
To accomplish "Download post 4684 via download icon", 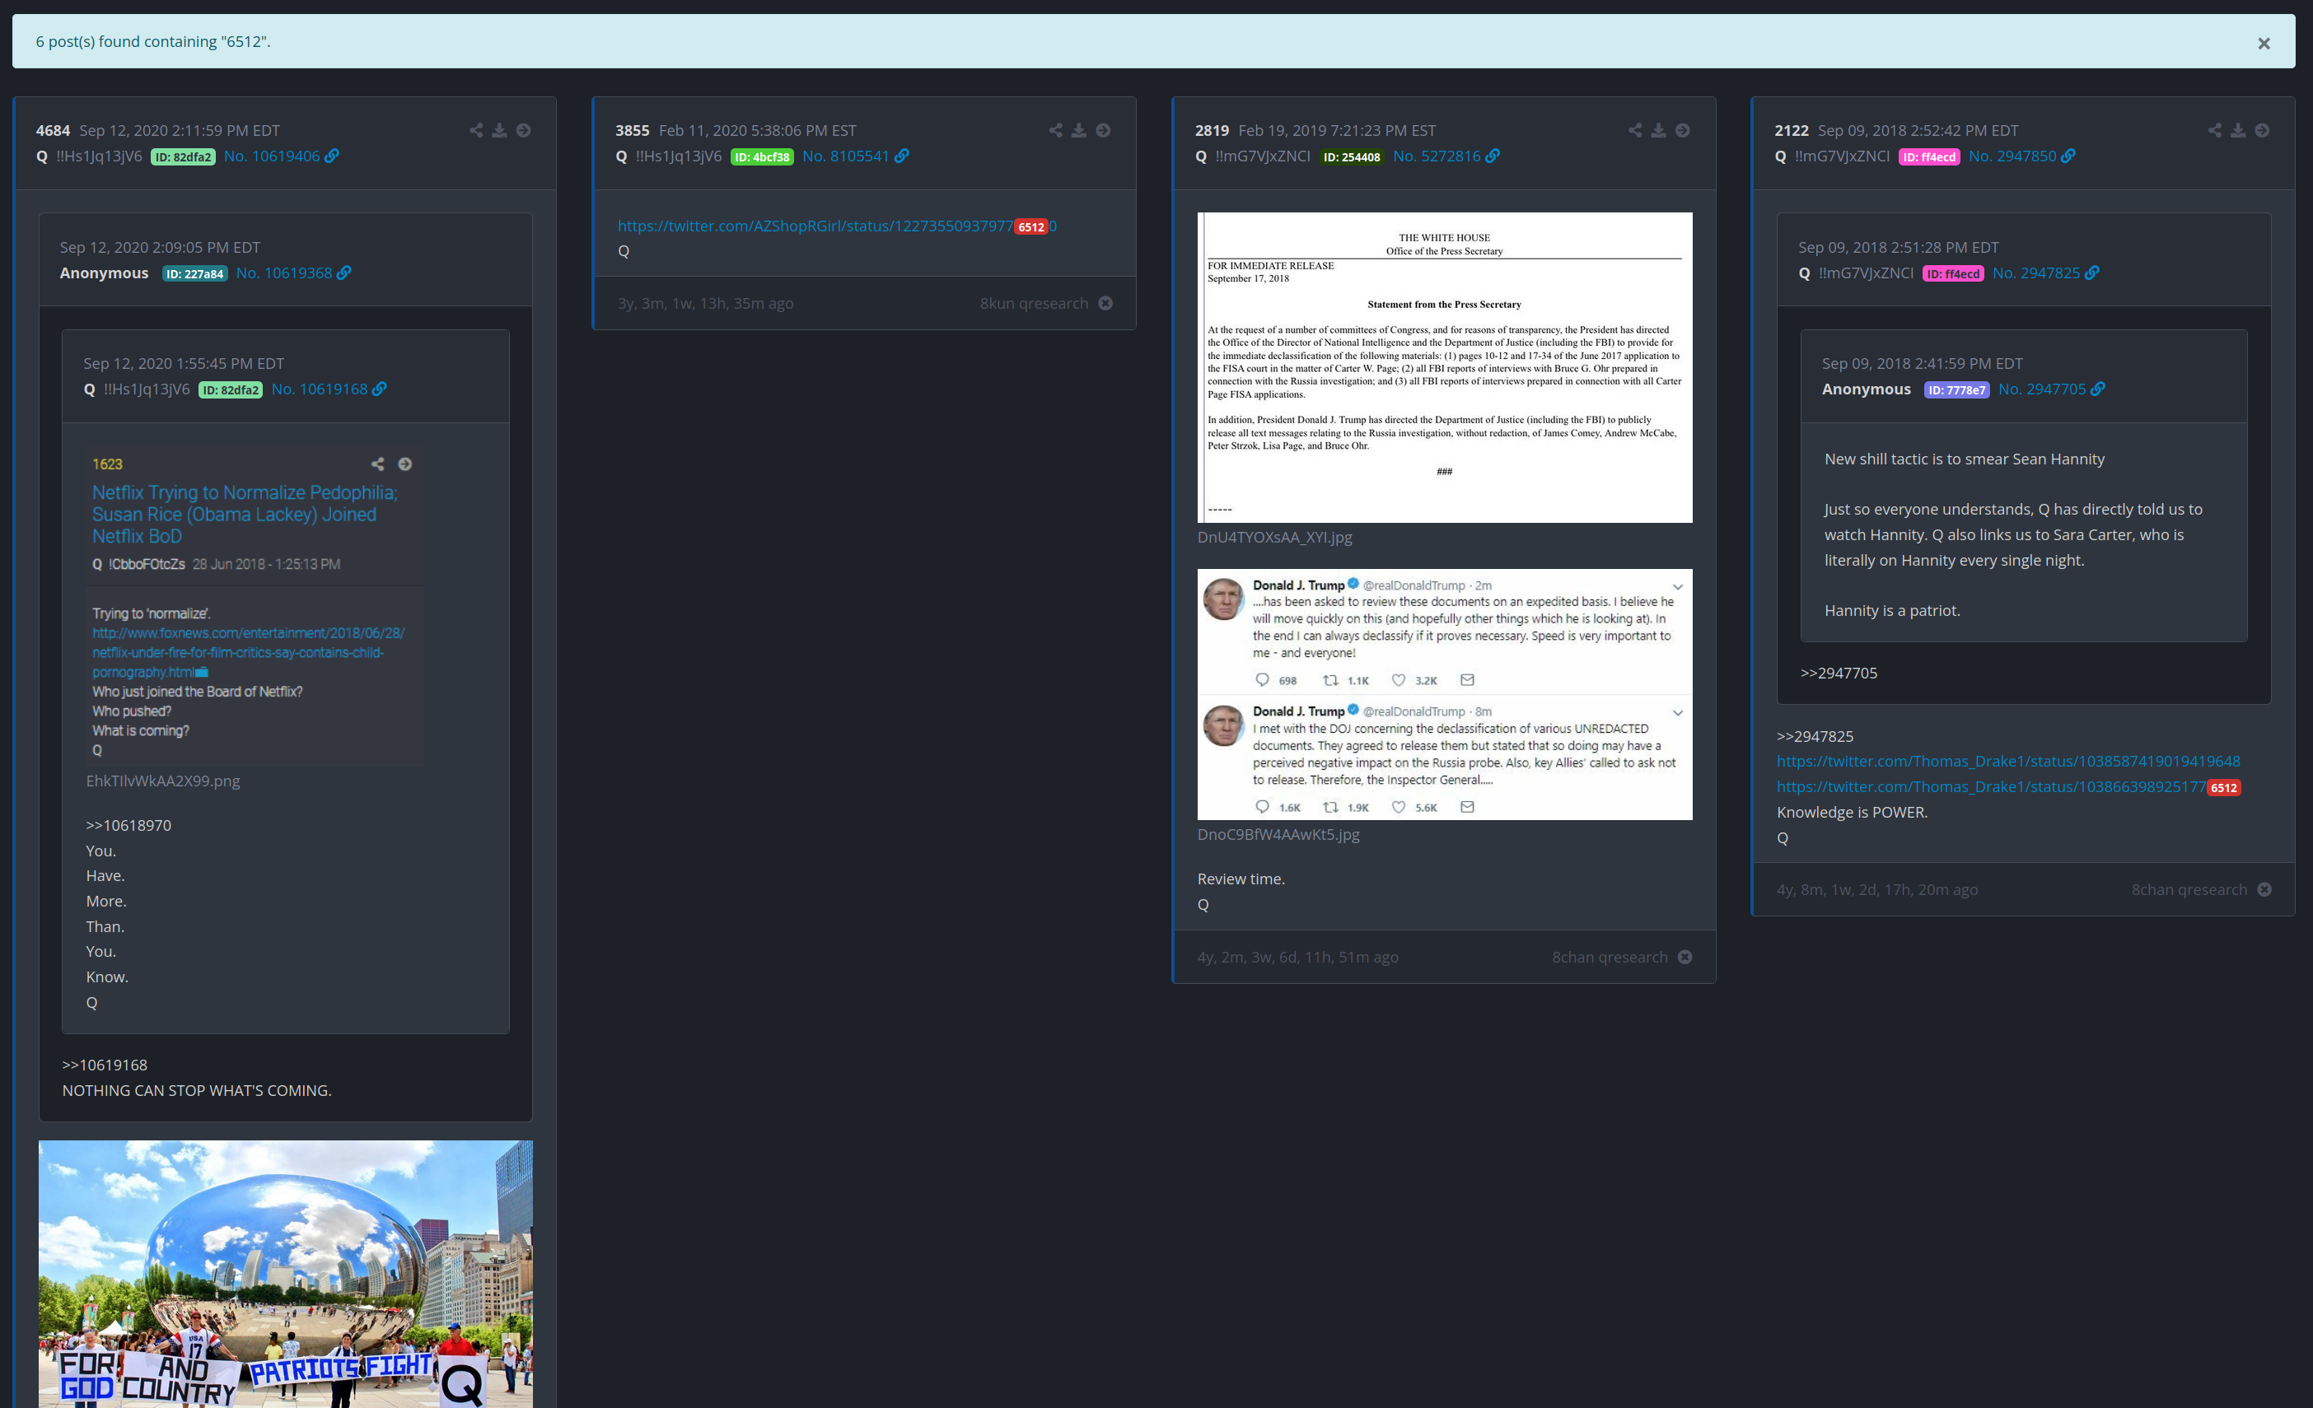I will click(499, 130).
